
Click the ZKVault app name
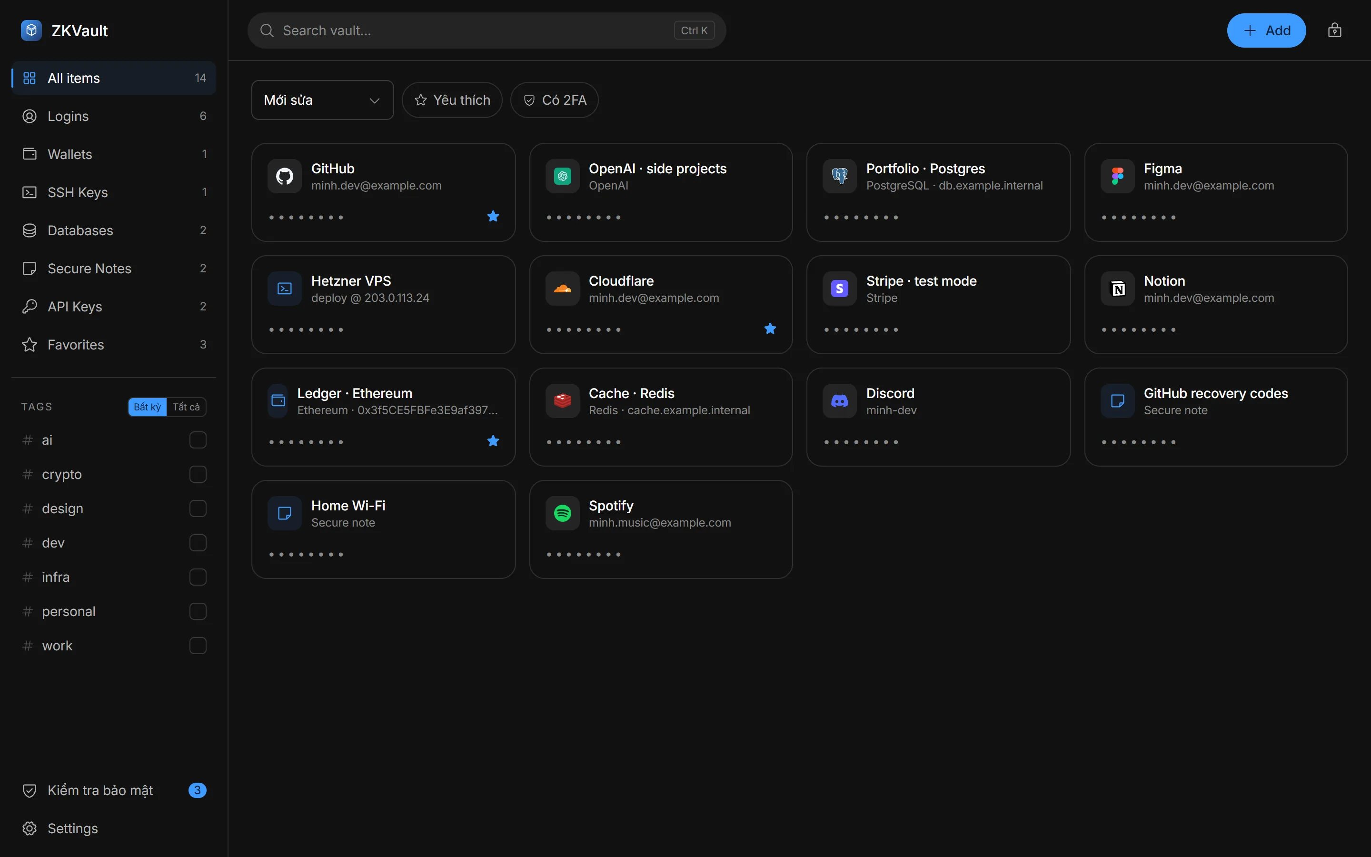79,30
